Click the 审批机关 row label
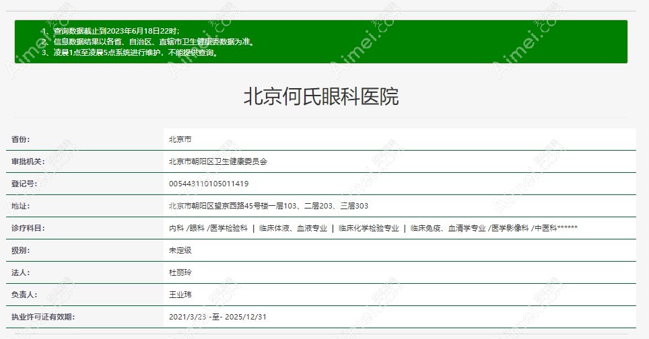Image resolution: width=649 pixels, height=339 pixels. pyautogui.click(x=28, y=161)
